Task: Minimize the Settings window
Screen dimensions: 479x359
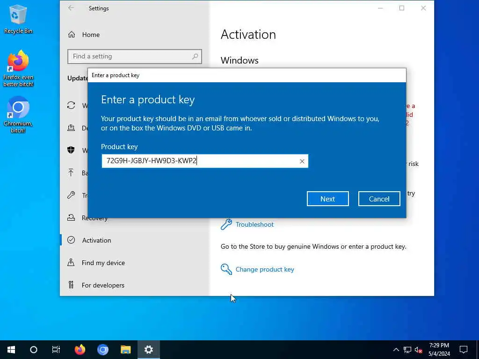Action: click(380, 8)
